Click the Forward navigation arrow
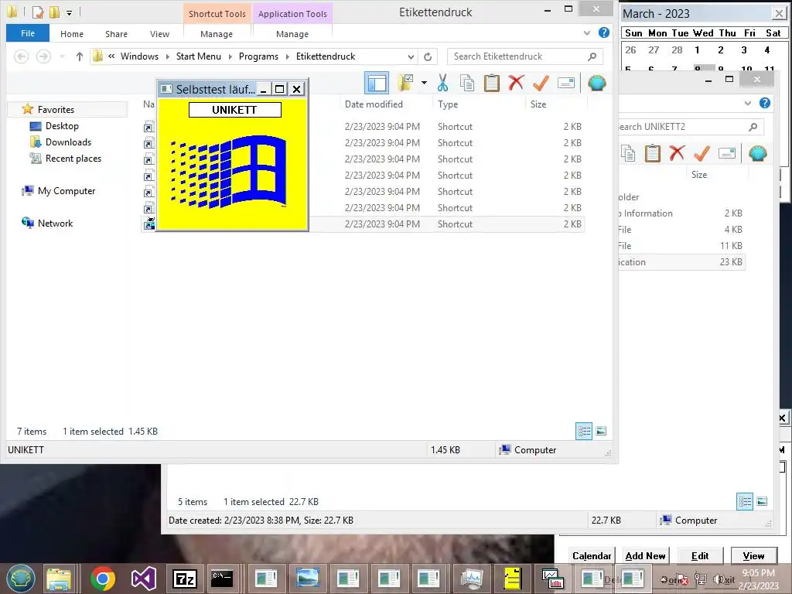 click(43, 56)
